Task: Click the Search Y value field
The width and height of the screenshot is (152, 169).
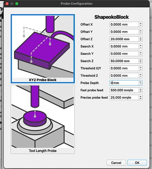Action: coord(124,54)
